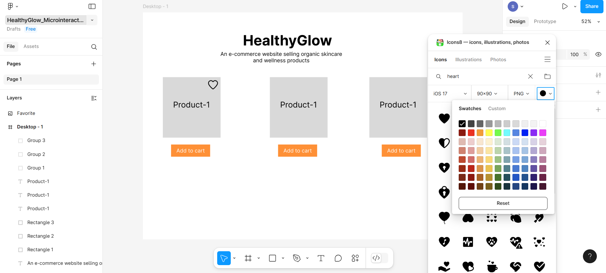
Task: Select the Comment tool
Action: tap(338, 258)
